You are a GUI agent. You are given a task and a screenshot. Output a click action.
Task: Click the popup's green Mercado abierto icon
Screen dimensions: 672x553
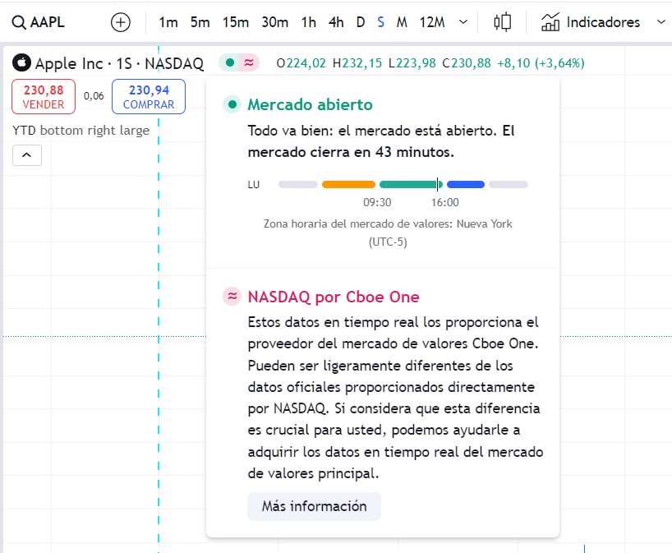232,104
